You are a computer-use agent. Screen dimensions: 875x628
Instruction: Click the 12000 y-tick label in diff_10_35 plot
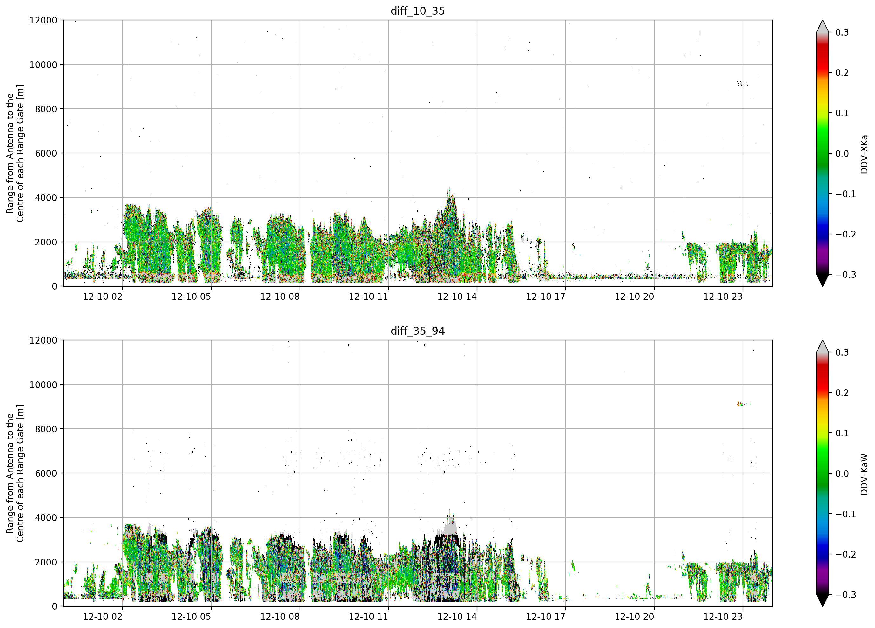point(43,20)
